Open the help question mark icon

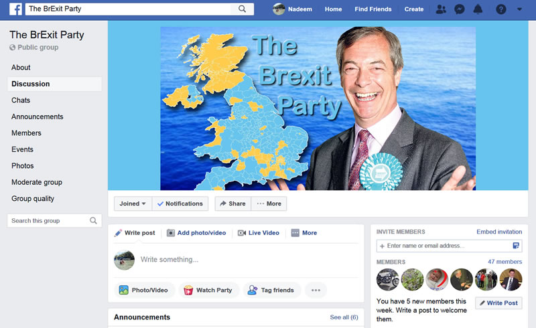(500, 9)
